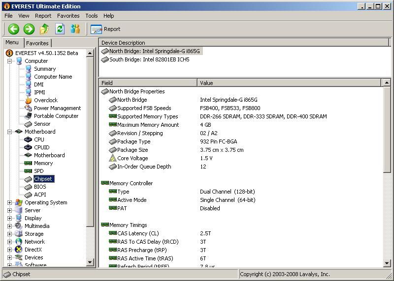Screen dimensions: 394x281
Task: Open the Report menu
Action: click(43, 16)
